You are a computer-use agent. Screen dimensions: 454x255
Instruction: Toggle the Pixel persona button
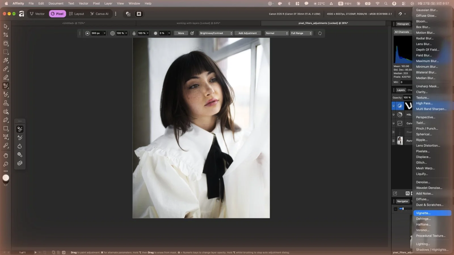pos(57,14)
